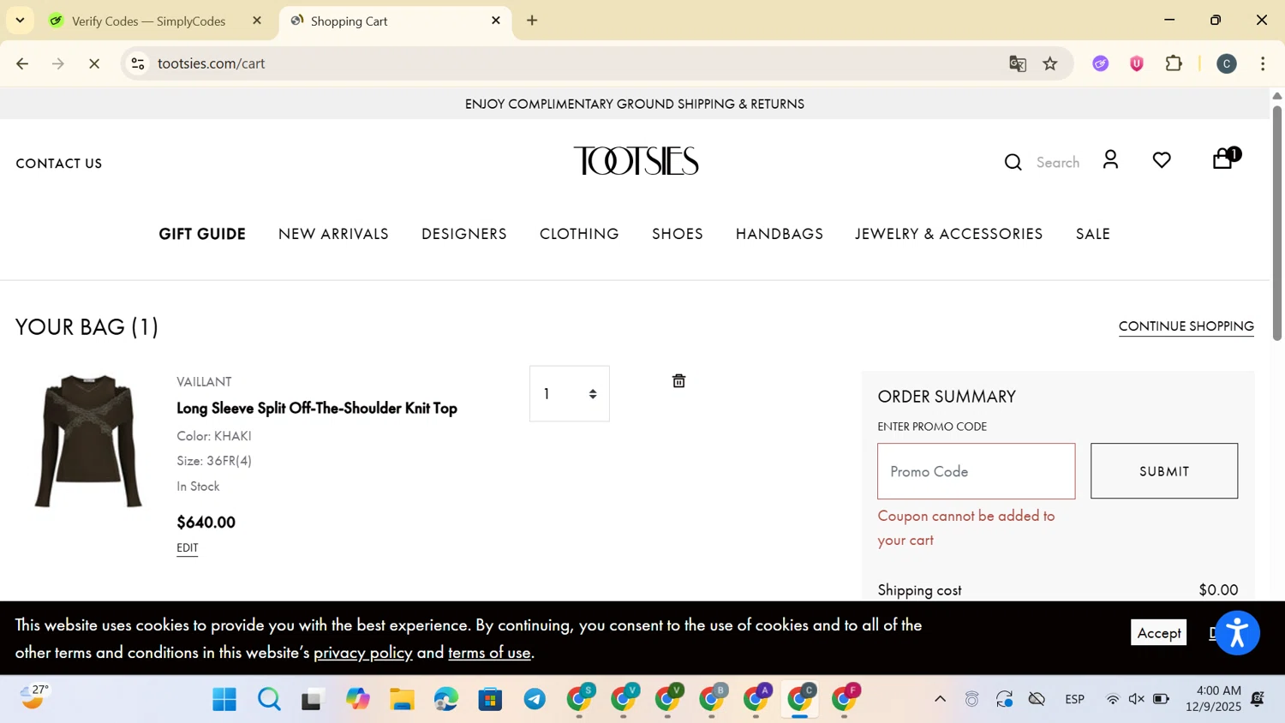This screenshot has height=723, width=1285.
Task: Open the product title Long Sleeve Split Knit Top
Action: pos(317,409)
